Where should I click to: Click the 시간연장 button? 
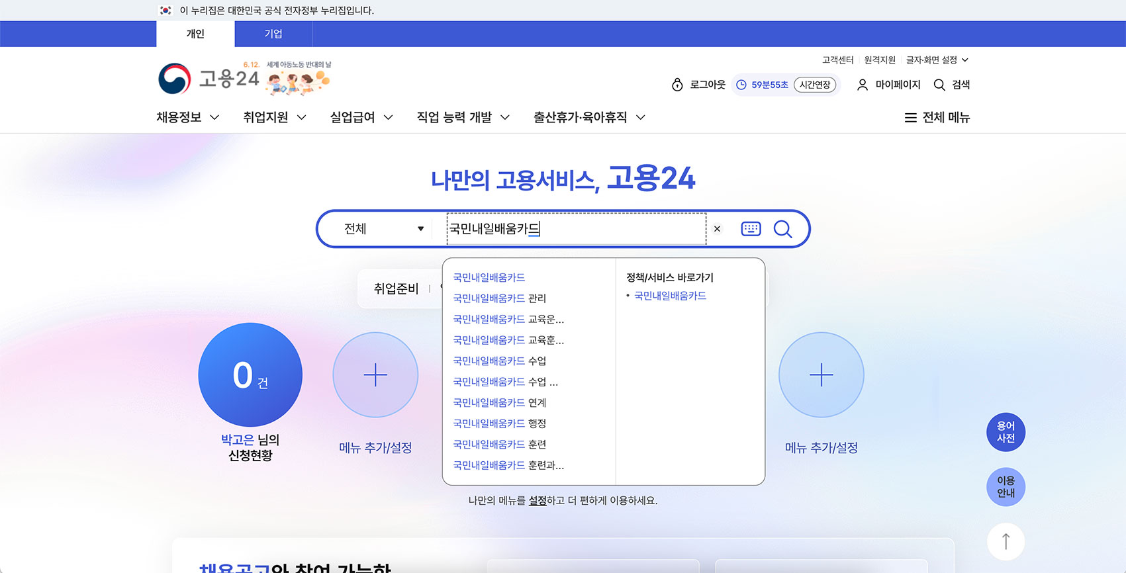[x=815, y=85]
